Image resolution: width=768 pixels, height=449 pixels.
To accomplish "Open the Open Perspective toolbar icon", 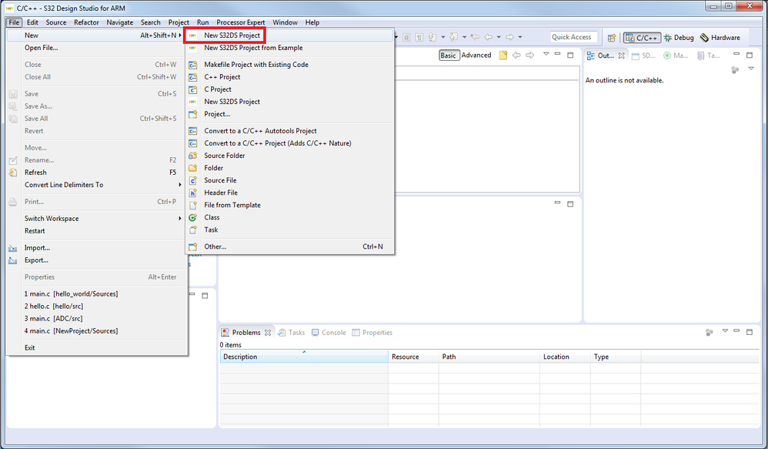I will 611,38.
